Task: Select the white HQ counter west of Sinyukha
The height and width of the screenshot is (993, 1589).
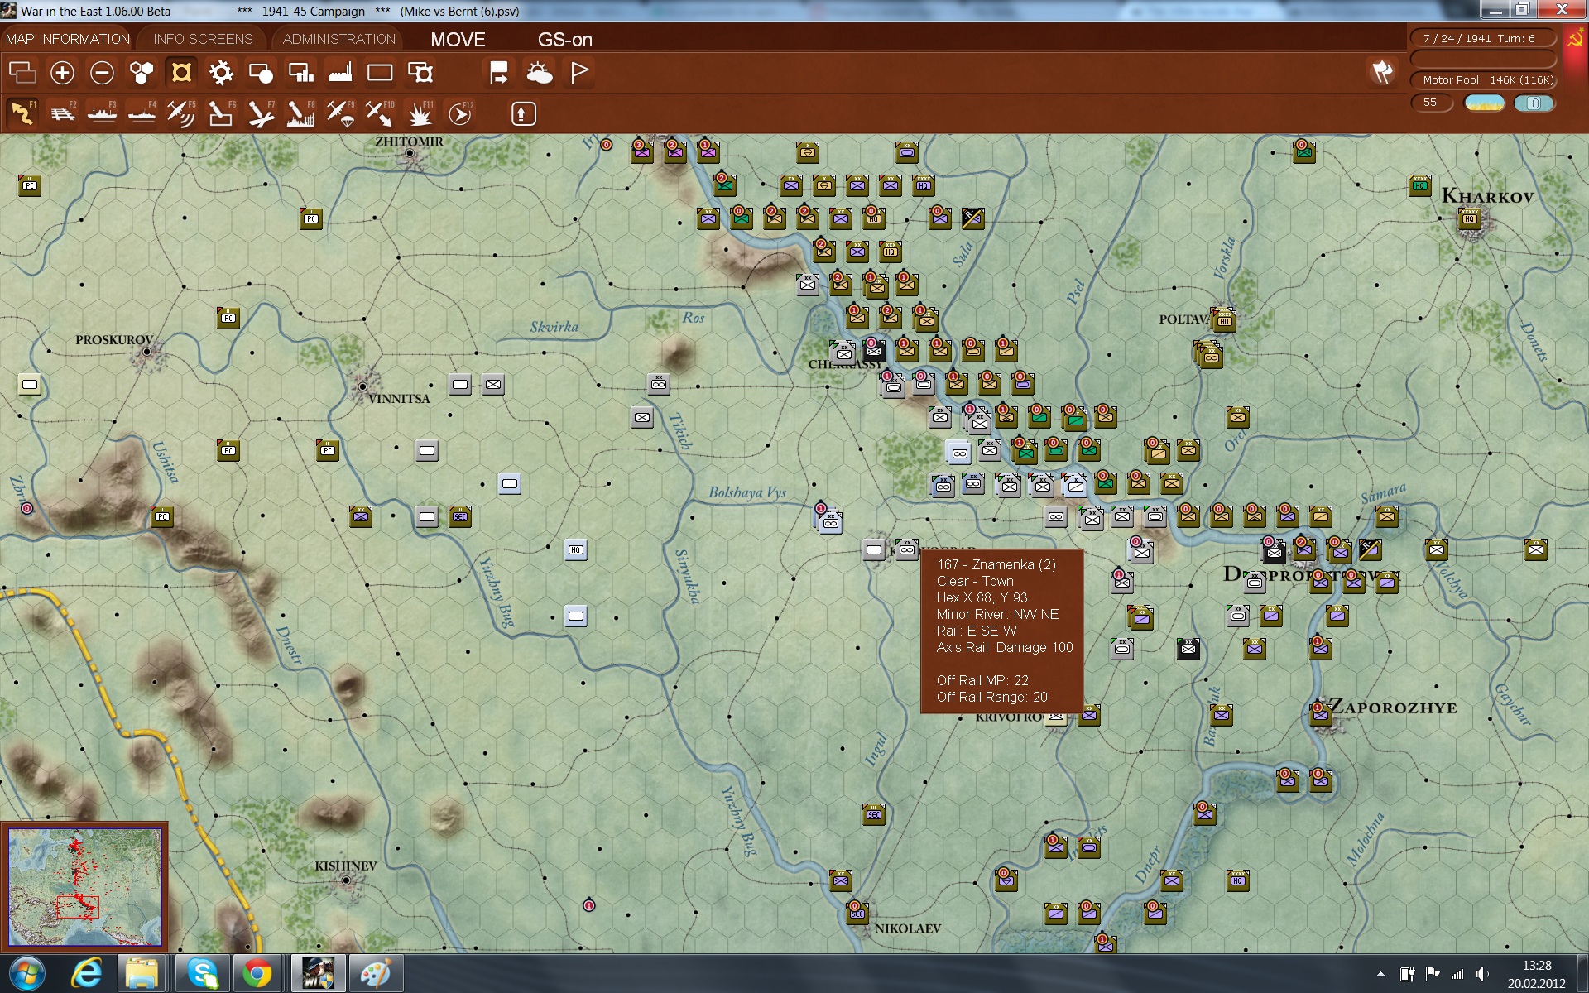Action: (x=576, y=549)
